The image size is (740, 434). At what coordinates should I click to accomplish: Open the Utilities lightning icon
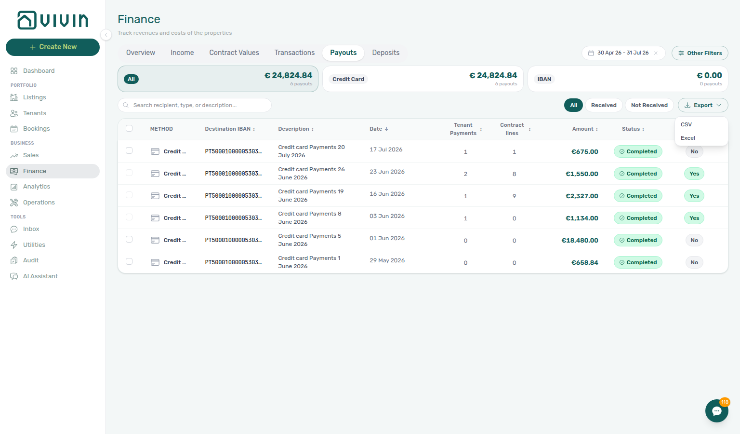14,245
